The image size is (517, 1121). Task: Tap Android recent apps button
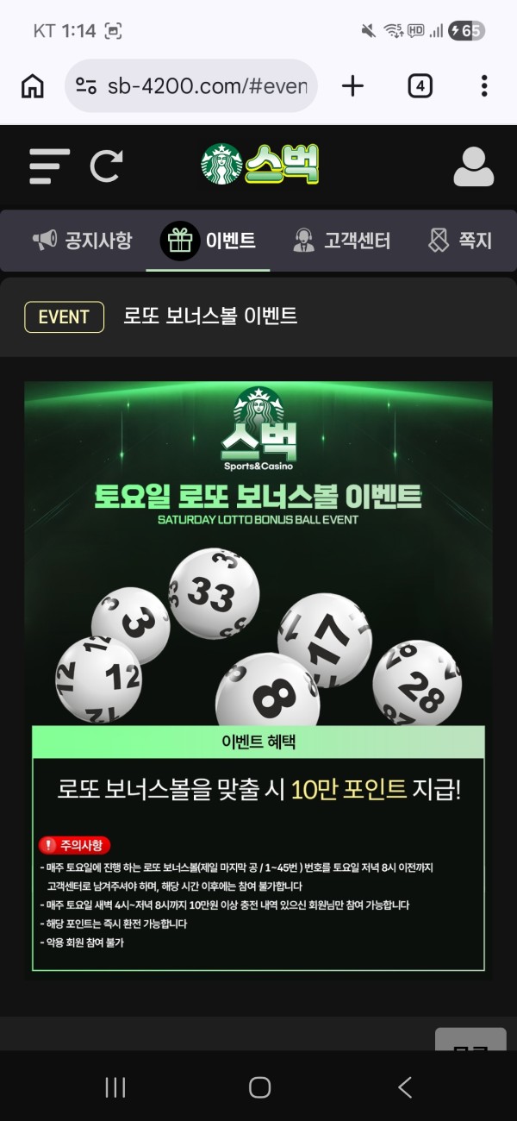(115, 1087)
